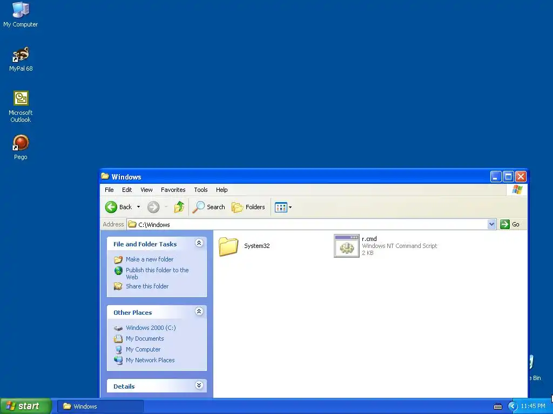
Task: Go to My Documents link
Action: click(x=145, y=339)
